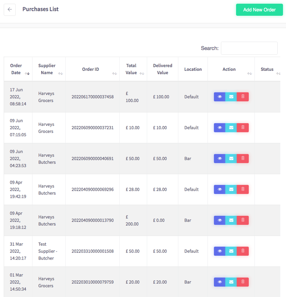Delete the Test Supplier - Butcher order
Screen dimensions: 286x297
click(243, 251)
